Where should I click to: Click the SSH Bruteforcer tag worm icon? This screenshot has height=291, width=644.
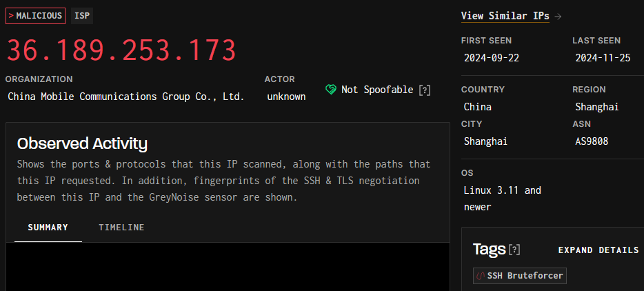(480, 276)
